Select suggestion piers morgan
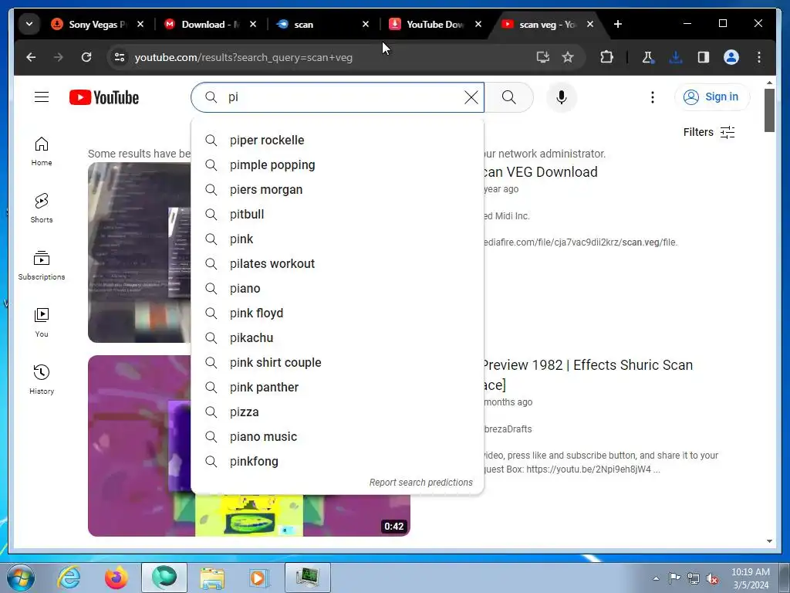790x593 pixels. (337, 190)
